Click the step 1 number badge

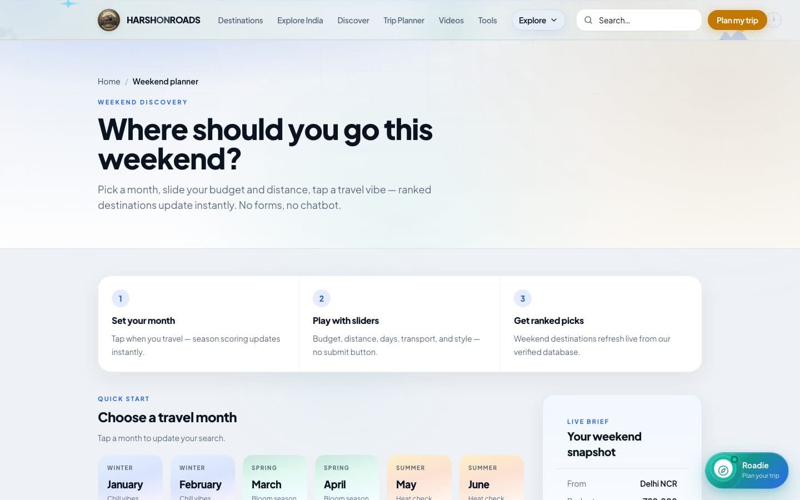pyautogui.click(x=121, y=298)
